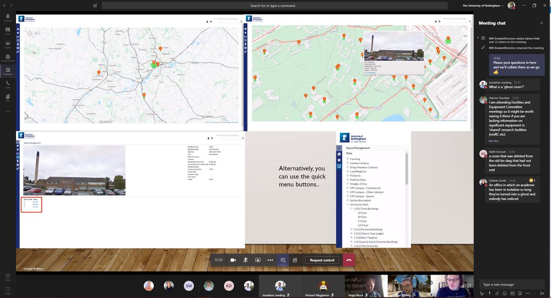Collapse the University Park node
The image size is (551, 298).
(x=348, y=204)
